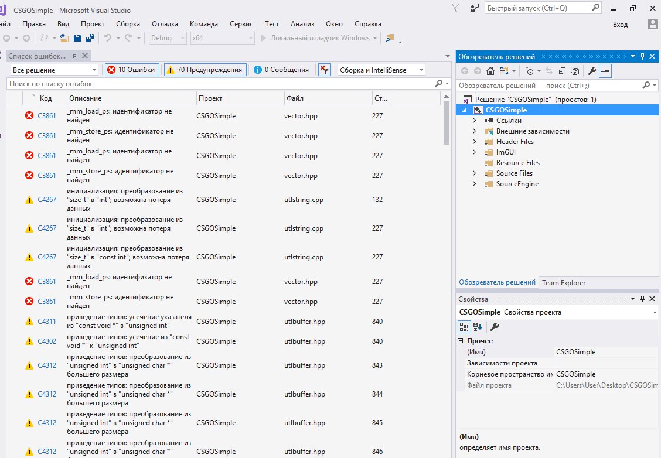Toggle the 10 Ошибки errors filter
661x458 pixels.
[132, 70]
